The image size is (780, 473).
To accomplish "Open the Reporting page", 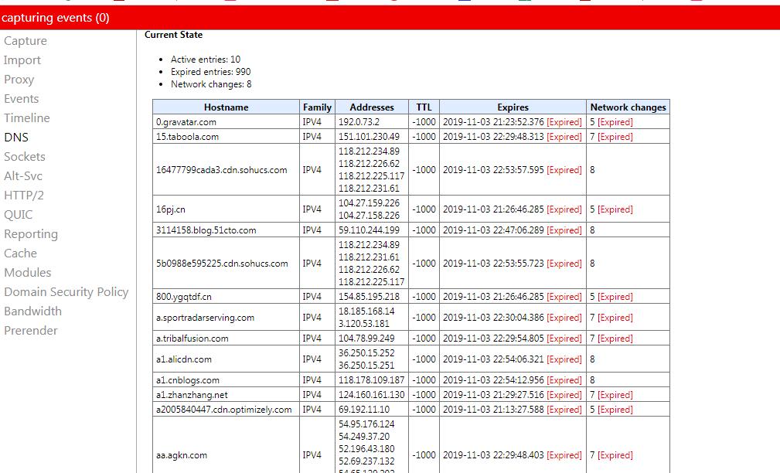I will (x=31, y=234).
